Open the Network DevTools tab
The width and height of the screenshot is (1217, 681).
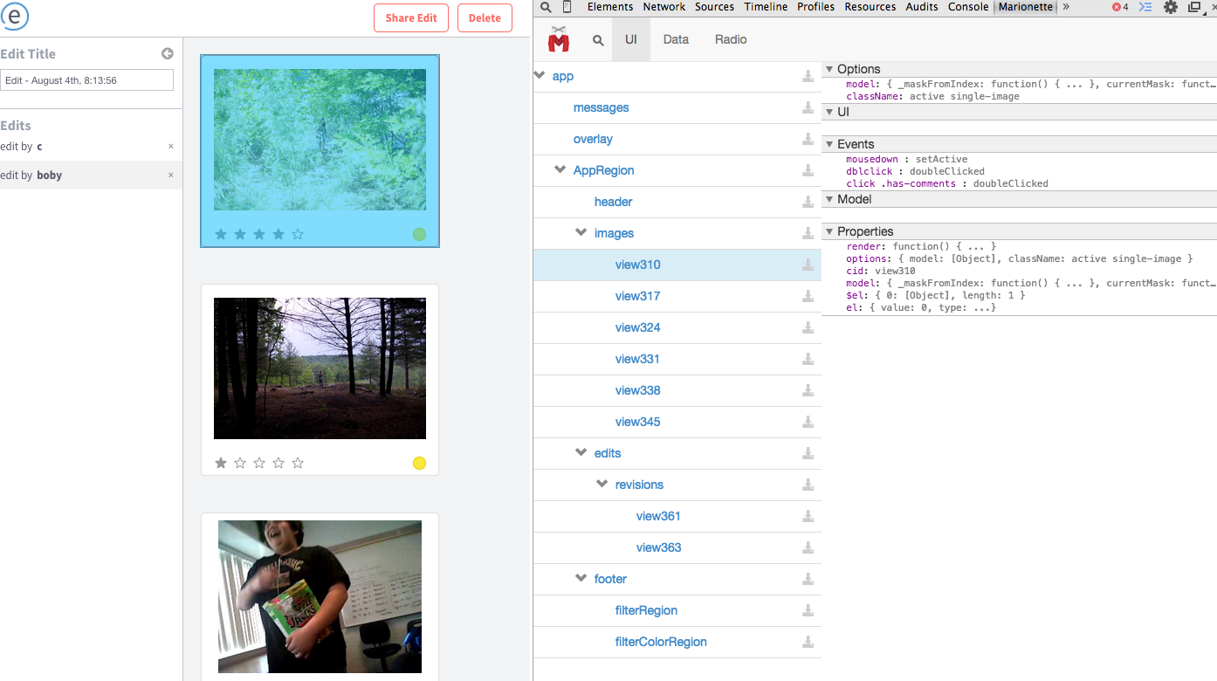click(664, 7)
